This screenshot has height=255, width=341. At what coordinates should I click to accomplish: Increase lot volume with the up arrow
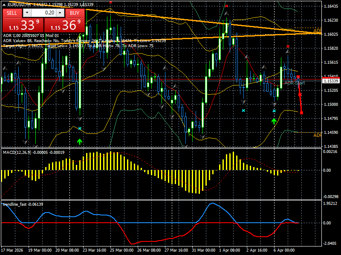coord(60,13)
